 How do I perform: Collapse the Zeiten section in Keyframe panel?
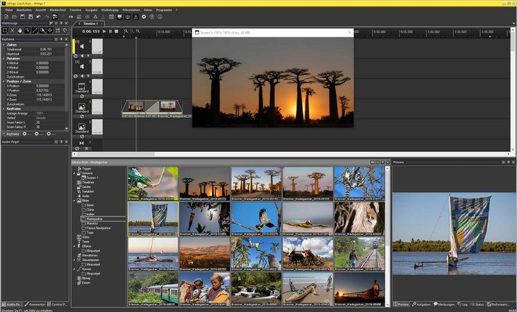pyautogui.click(x=4, y=44)
